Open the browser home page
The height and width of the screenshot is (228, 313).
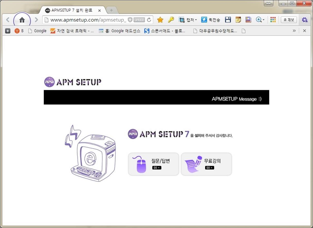[22, 20]
